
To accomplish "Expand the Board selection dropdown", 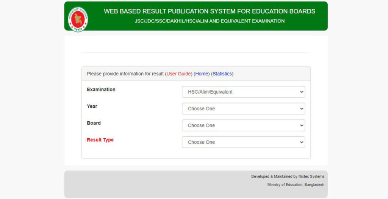I will (244, 125).
